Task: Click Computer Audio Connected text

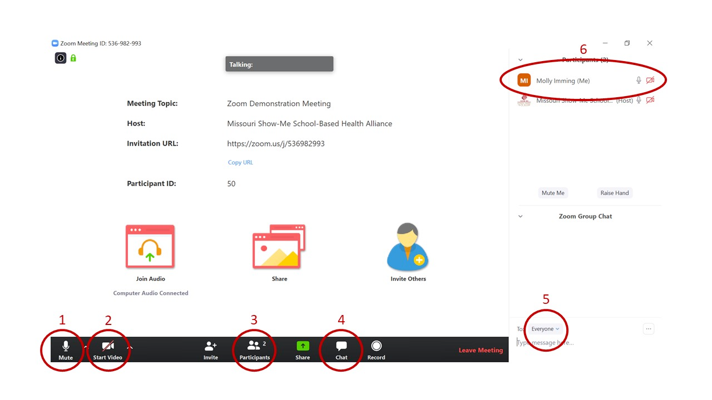Action: point(151,293)
